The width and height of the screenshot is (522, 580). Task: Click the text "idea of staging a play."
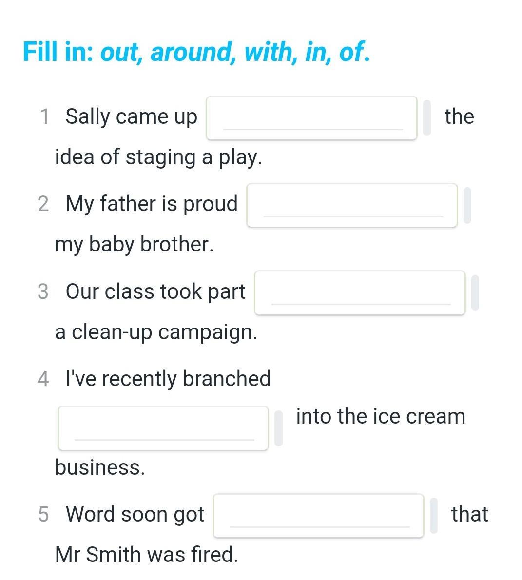click(x=158, y=157)
